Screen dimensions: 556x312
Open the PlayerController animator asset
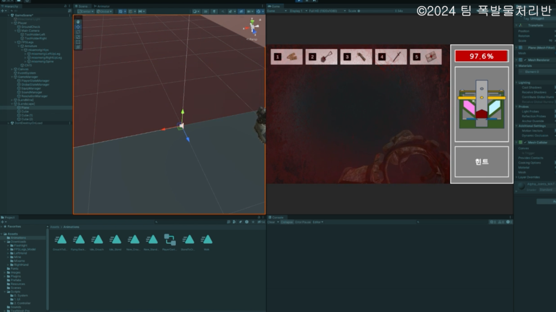[170, 240]
